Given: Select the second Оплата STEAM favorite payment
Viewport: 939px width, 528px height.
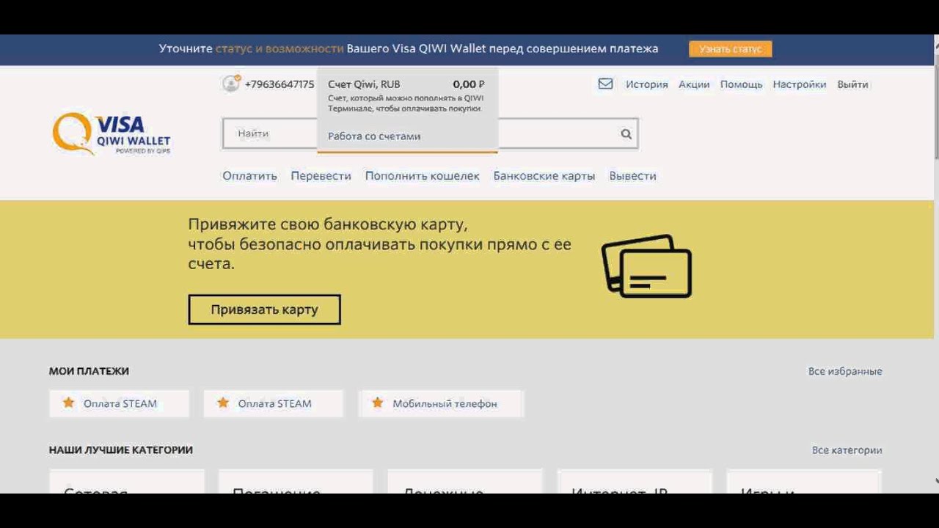Looking at the screenshot, I should tap(273, 403).
